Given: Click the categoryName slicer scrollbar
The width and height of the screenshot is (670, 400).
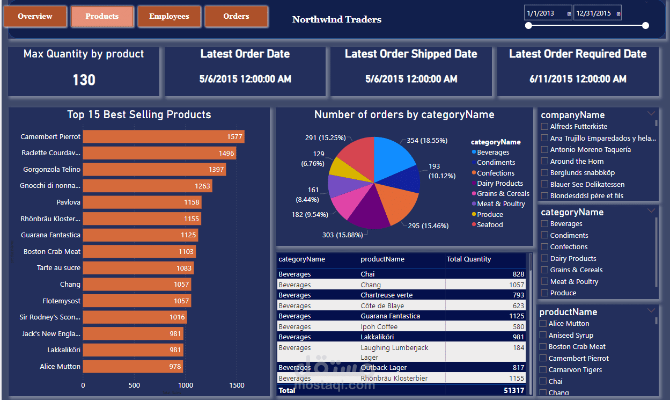Looking at the screenshot, I should point(657,251).
